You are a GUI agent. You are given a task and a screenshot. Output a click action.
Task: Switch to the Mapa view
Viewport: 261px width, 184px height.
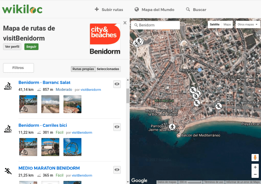(x=227, y=25)
